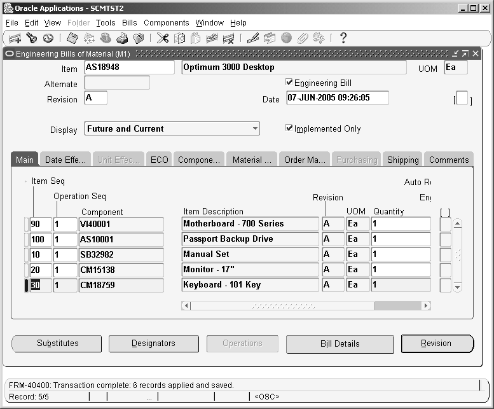Tick the checkbox in the Keyboard row
This screenshot has width=494, height=409.
click(x=446, y=285)
